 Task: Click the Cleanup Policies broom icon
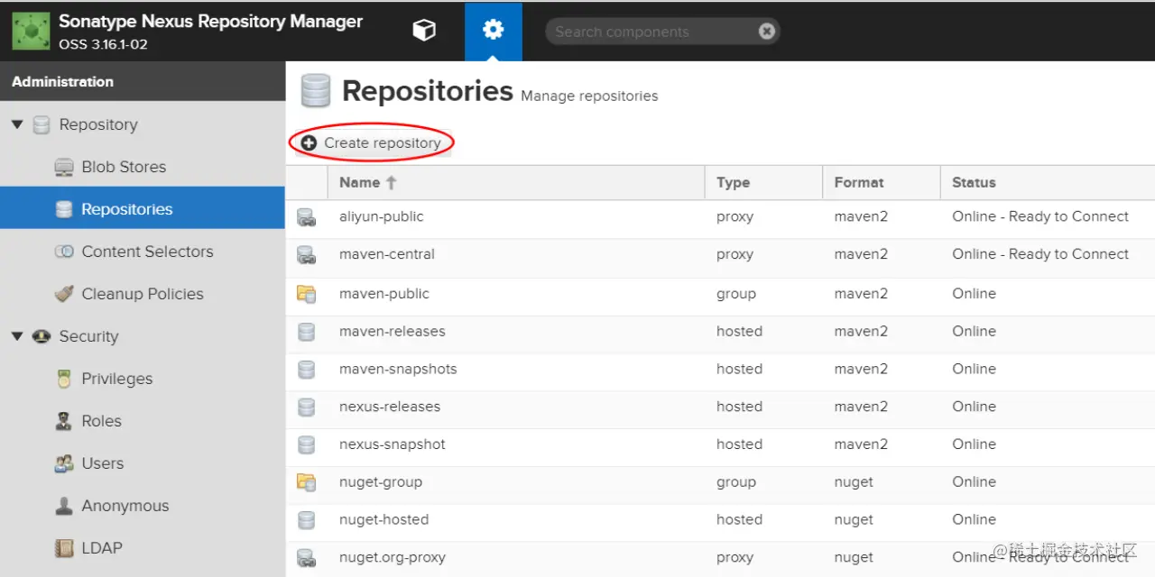coord(64,294)
